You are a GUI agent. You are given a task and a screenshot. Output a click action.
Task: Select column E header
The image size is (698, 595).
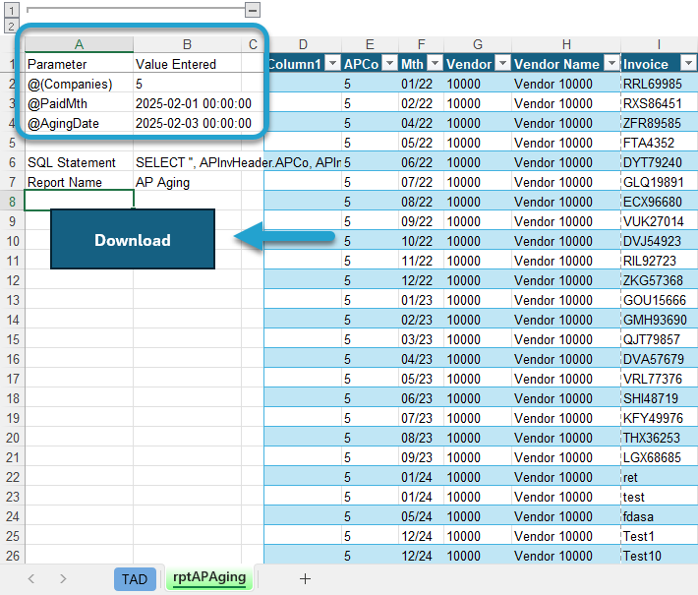[x=370, y=44]
